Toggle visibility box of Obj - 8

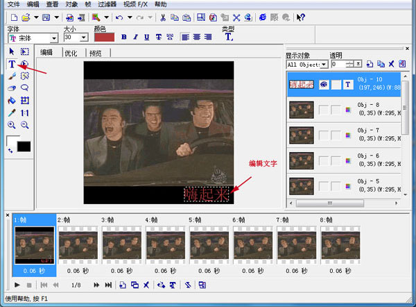(x=323, y=110)
